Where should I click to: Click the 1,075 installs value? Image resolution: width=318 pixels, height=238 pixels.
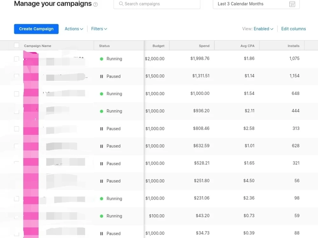pos(294,58)
